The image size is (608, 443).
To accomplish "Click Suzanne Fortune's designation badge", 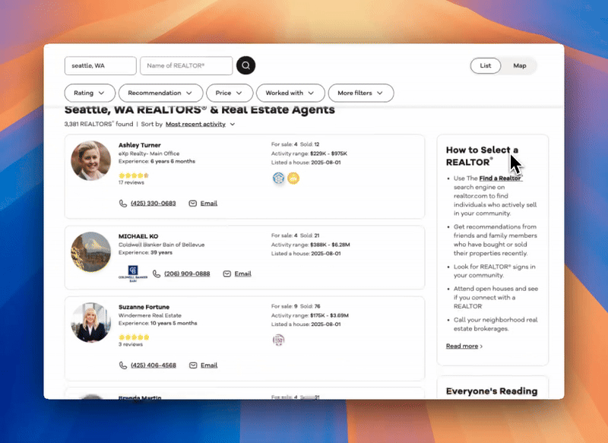I will [278, 340].
